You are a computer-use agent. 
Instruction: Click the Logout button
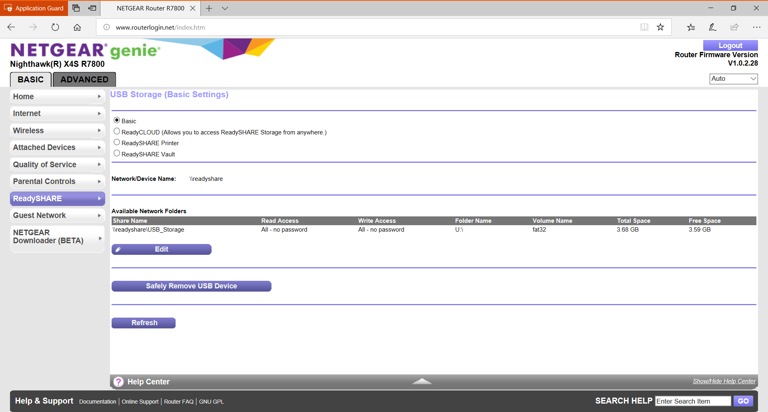point(730,45)
